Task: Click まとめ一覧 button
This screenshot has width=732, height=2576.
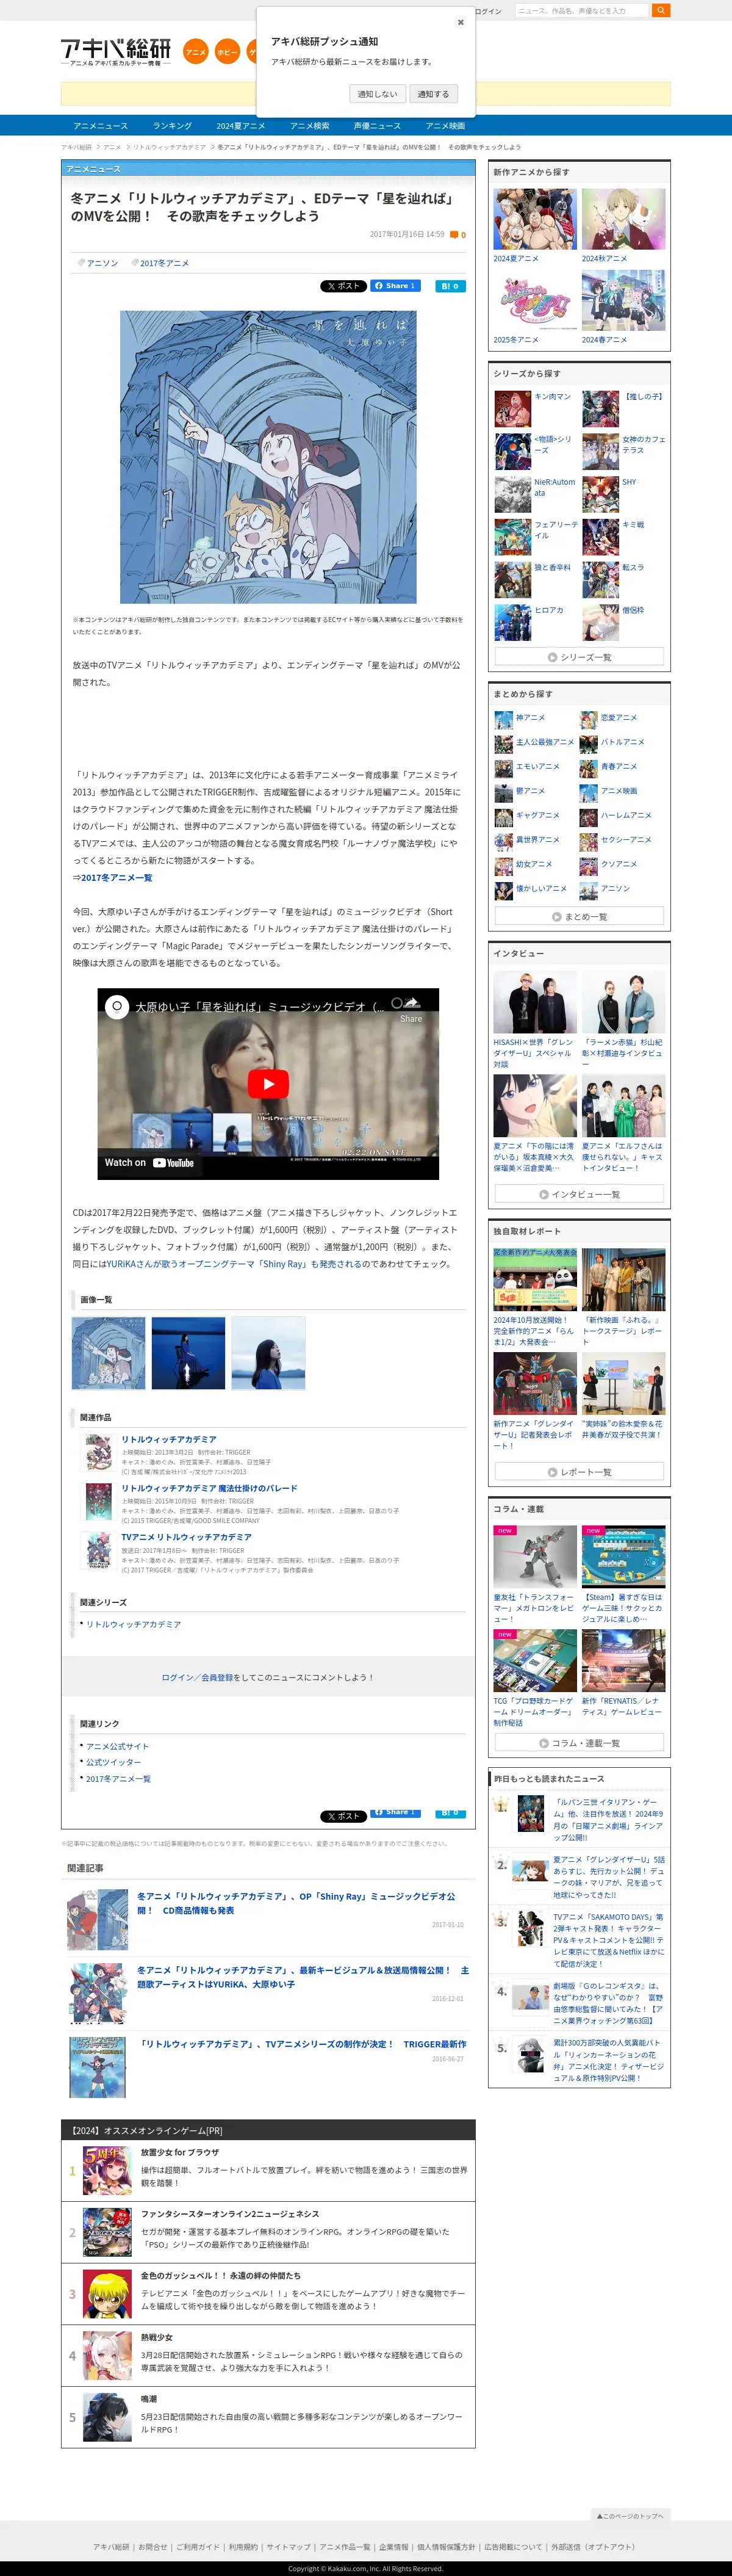Action: 579,916
